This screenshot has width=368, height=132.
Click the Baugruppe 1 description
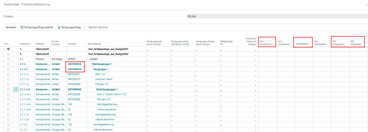(101, 69)
